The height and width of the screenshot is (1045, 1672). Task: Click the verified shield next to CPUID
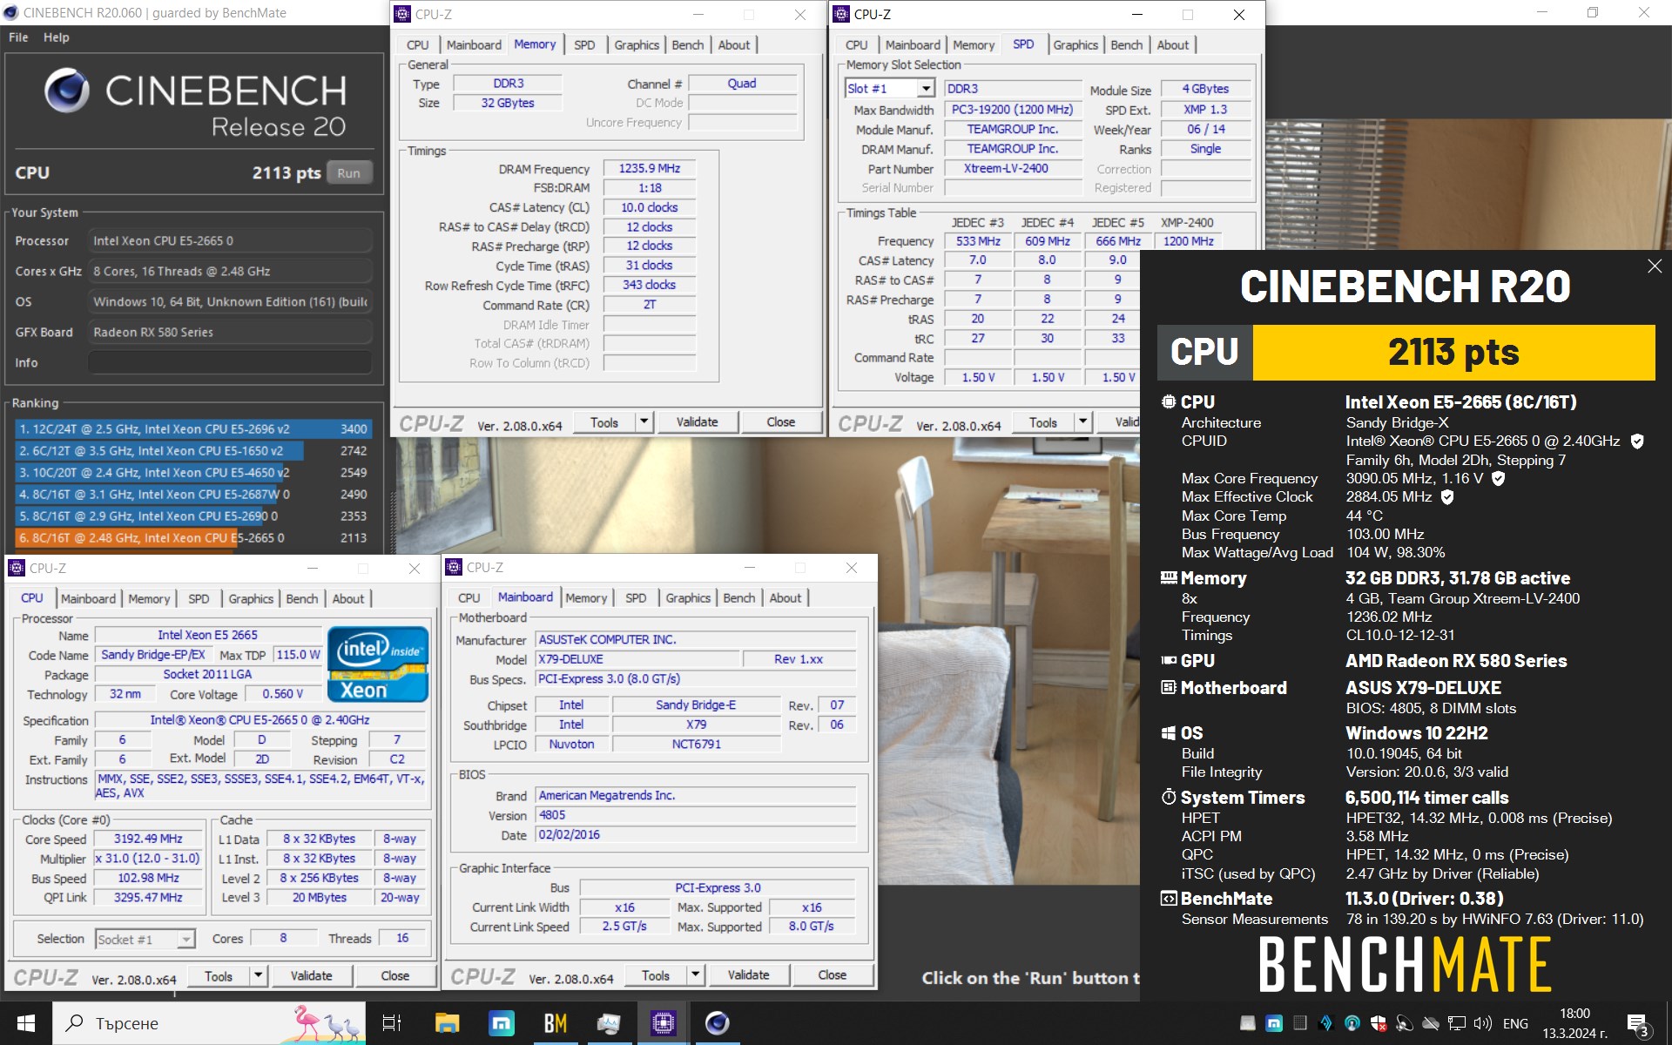1637,442
